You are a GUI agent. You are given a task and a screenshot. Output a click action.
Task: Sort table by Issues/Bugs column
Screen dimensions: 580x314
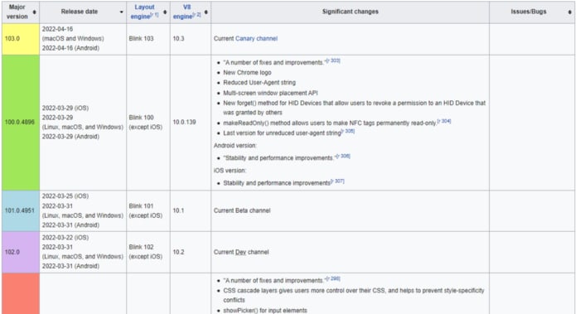coord(570,12)
